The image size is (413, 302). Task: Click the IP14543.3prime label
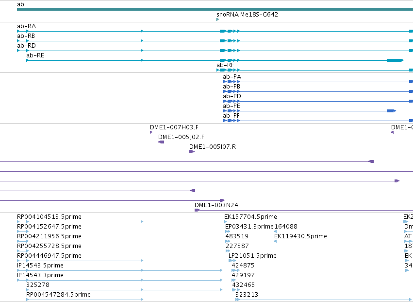click(40, 275)
